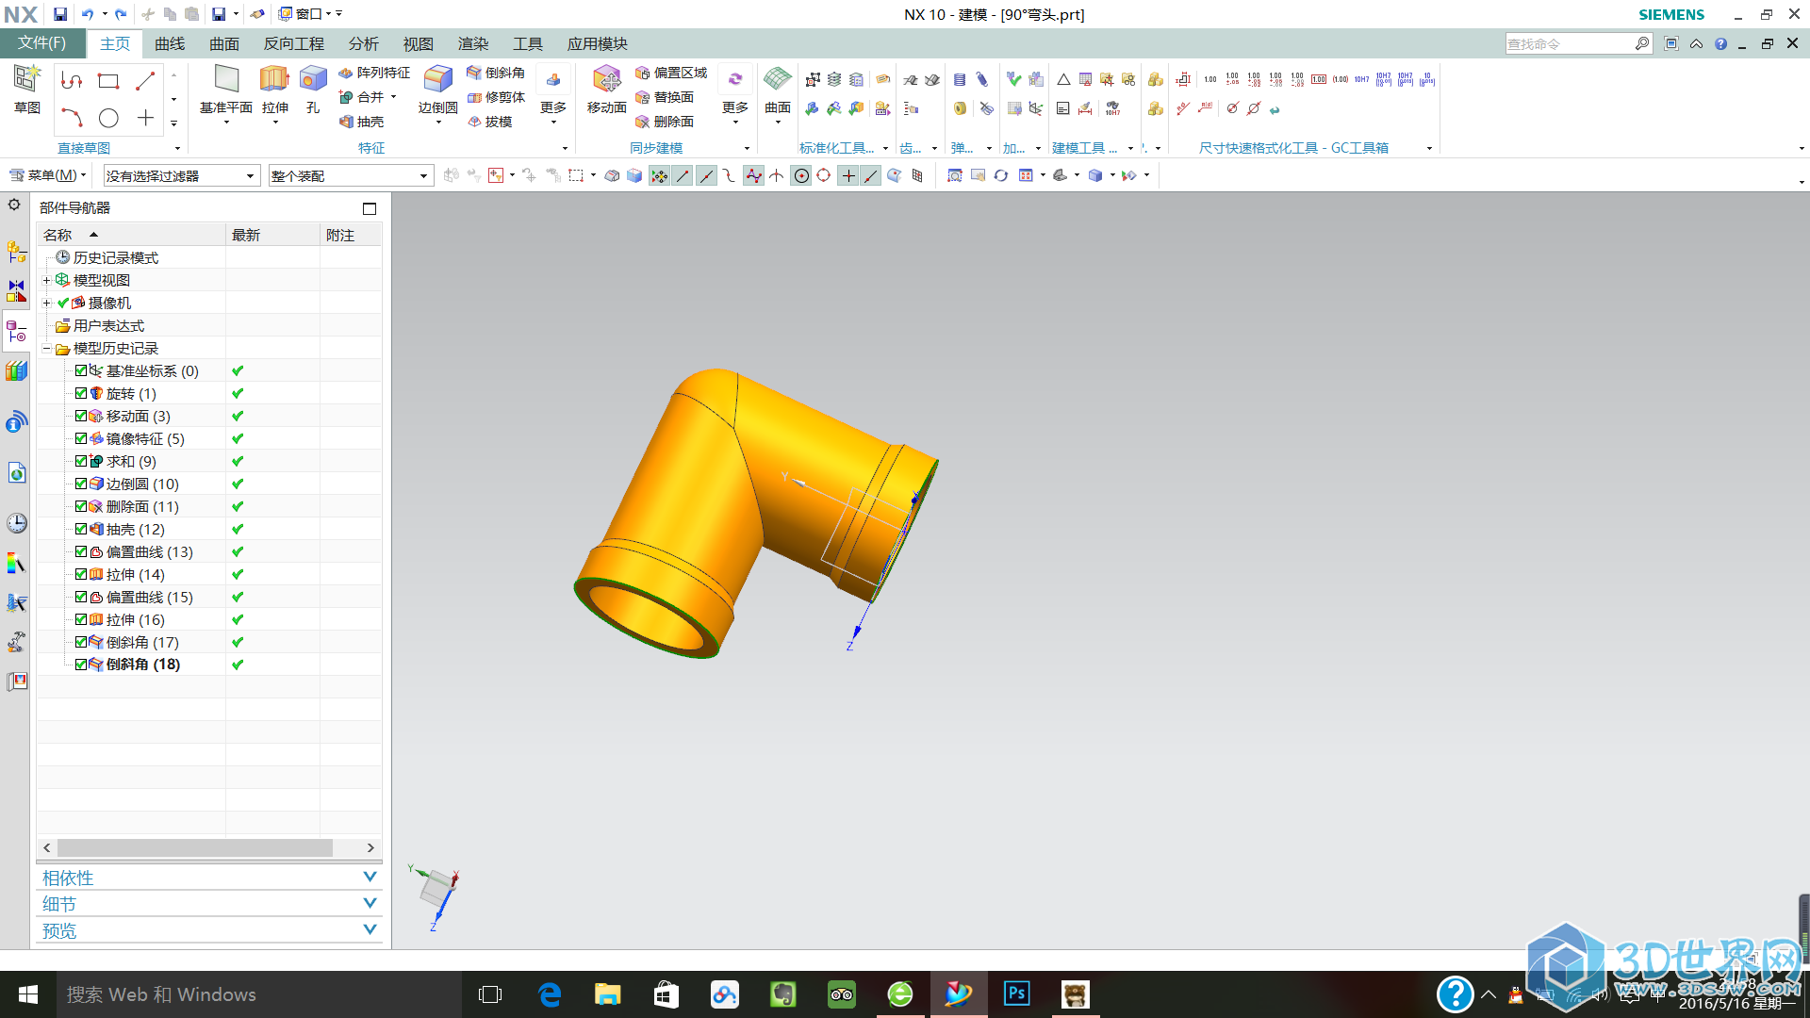Expand the 细节 panel
The width and height of the screenshot is (1810, 1018).
coord(209,904)
